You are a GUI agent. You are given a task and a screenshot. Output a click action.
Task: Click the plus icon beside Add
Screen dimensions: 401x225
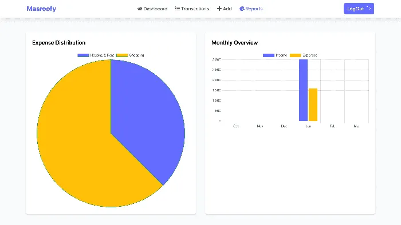(219, 9)
